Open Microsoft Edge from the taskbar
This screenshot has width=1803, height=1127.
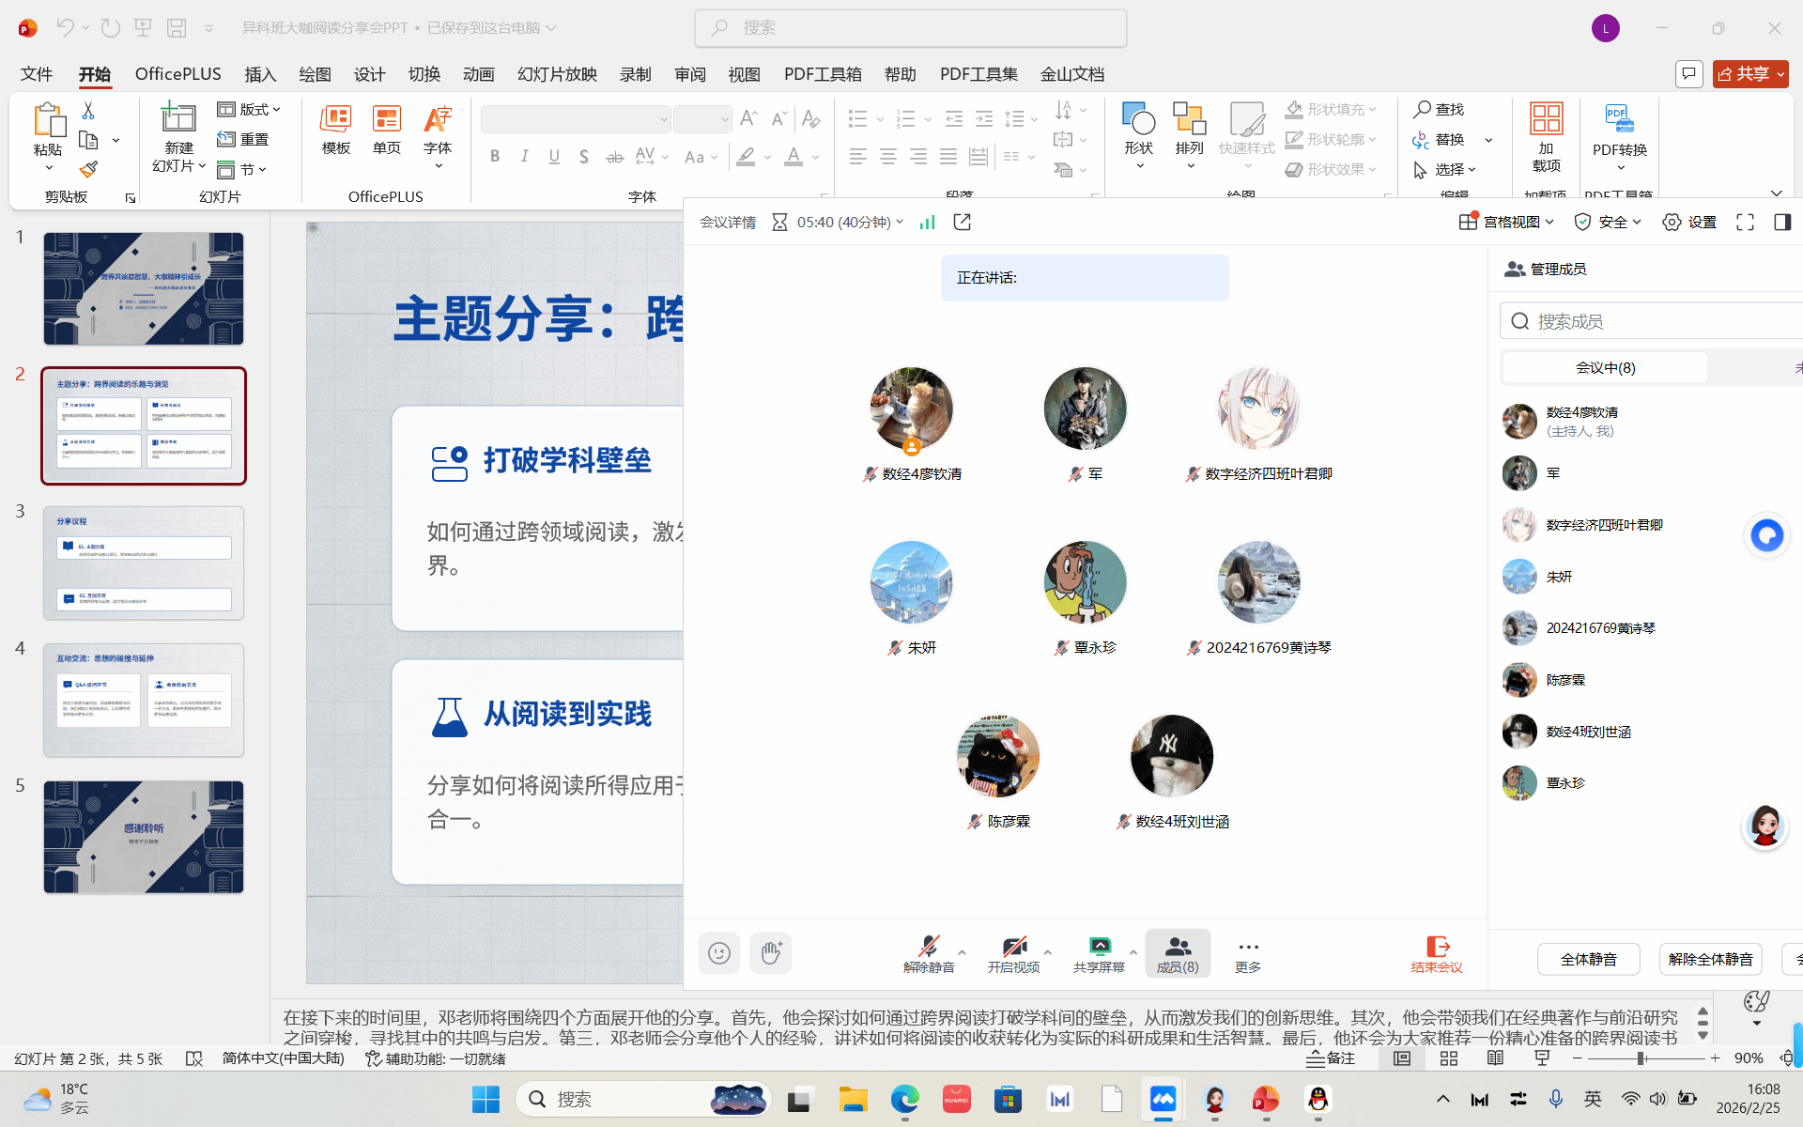click(x=905, y=1099)
